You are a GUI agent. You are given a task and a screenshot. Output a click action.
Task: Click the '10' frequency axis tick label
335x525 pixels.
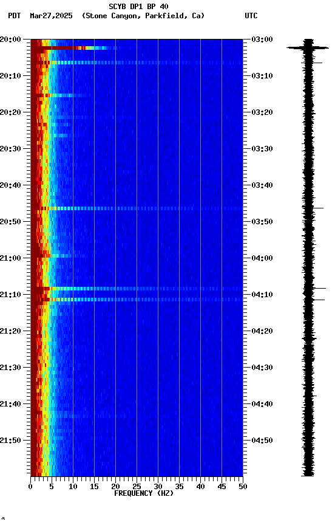point(73,487)
